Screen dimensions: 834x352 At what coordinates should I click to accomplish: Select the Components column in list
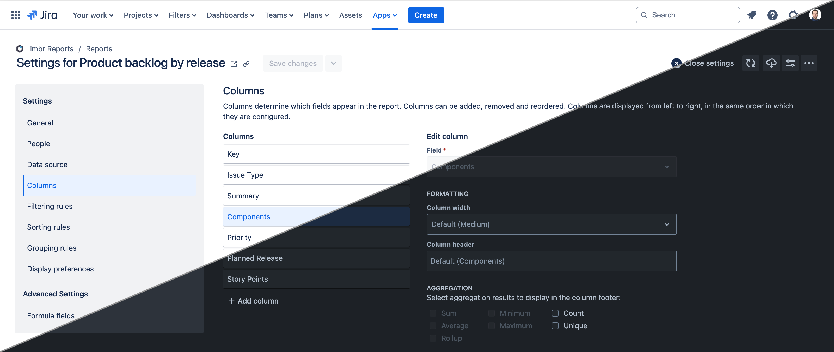coord(248,216)
